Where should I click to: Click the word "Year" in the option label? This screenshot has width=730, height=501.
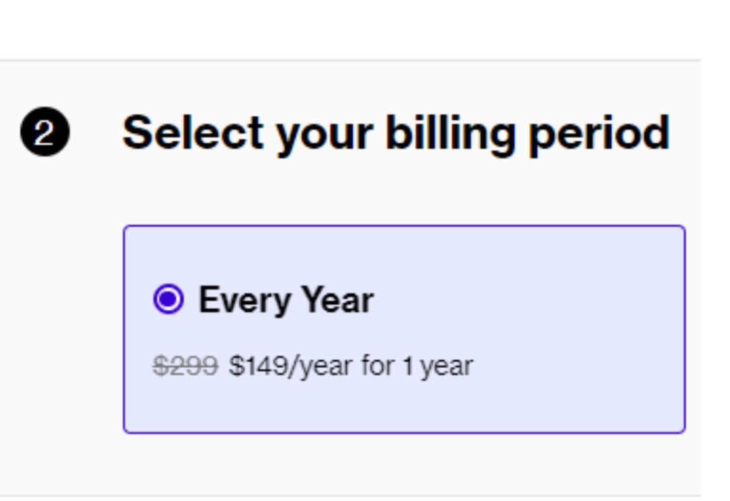[x=337, y=300]
